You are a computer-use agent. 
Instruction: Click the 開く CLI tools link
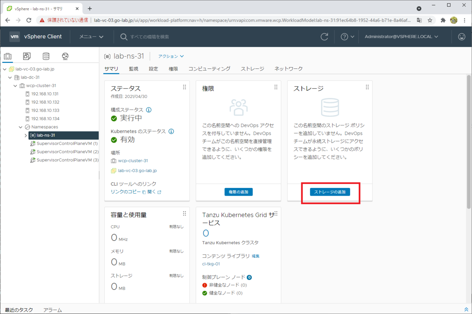point(151,192)
